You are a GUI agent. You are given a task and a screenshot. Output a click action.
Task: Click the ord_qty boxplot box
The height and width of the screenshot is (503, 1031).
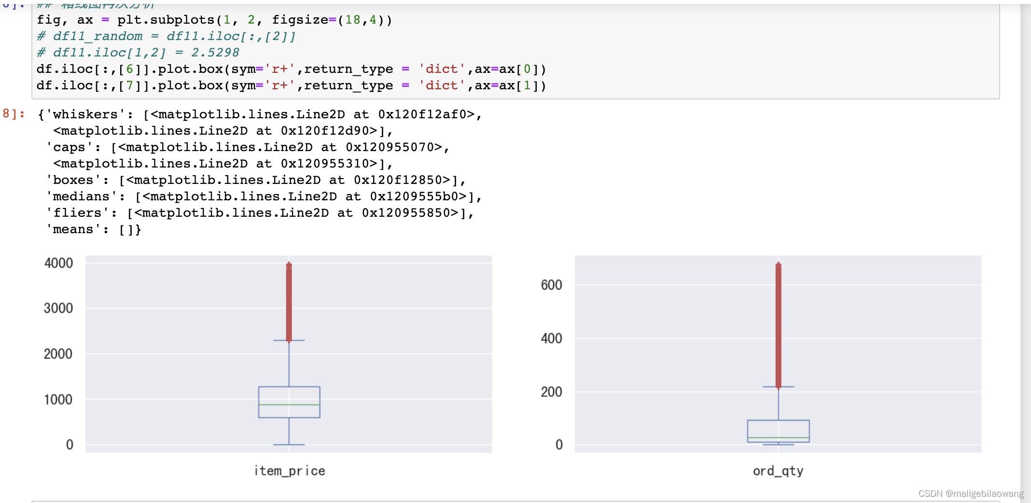(x=778, y=431)
